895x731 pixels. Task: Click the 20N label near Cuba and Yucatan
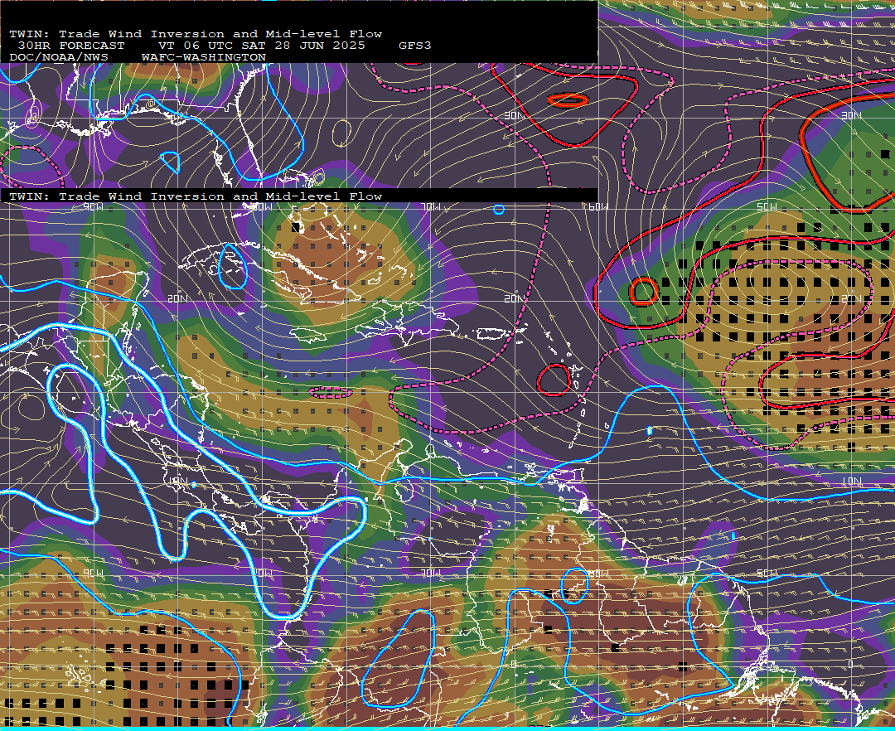tap(177, 298)
